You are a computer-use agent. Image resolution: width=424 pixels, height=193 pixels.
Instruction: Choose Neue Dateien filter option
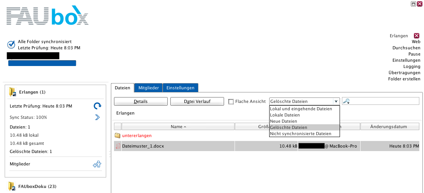[x=304, y=121]
